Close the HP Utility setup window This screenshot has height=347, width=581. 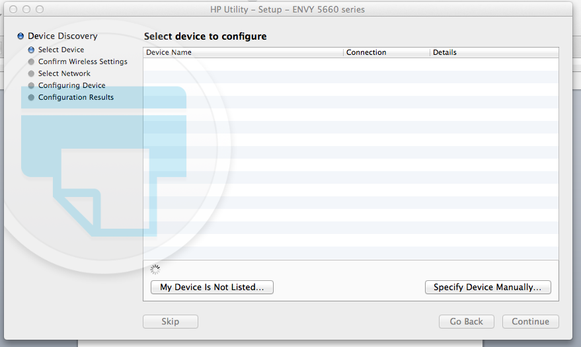tap(13, 9)
